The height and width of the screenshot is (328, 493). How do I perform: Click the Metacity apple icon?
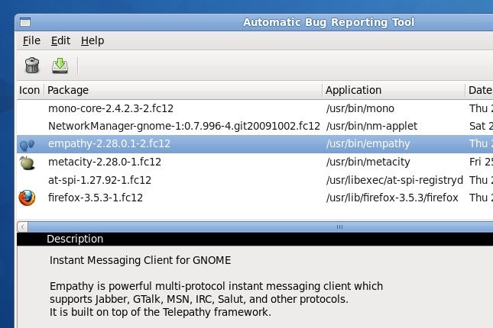27,162
